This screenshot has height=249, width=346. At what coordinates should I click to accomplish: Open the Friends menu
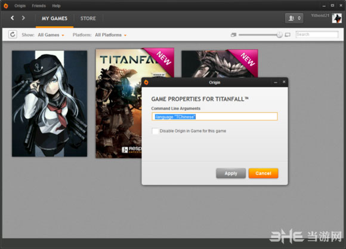(x=39, y=6)
